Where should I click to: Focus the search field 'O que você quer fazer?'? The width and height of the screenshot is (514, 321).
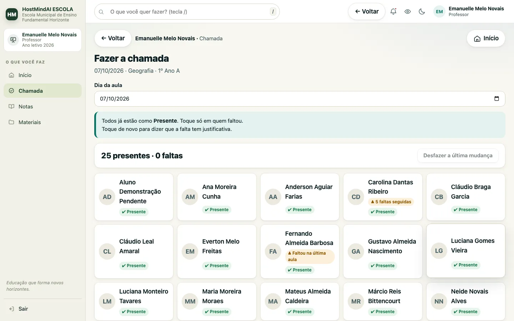tap(187, 12)
